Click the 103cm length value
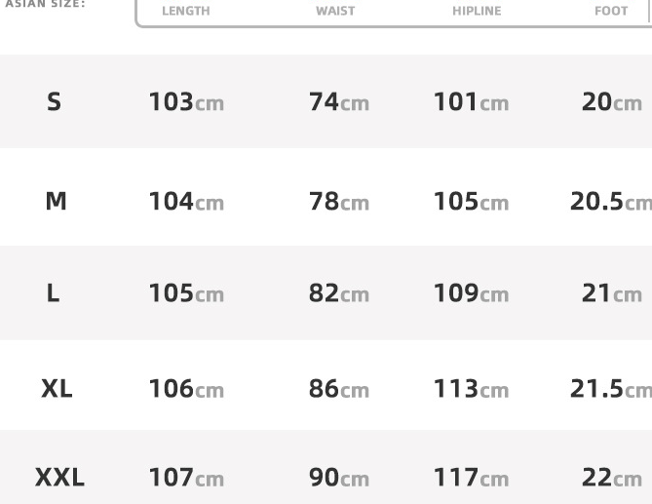The image size is (652, 504). click(x=186, y=101)
